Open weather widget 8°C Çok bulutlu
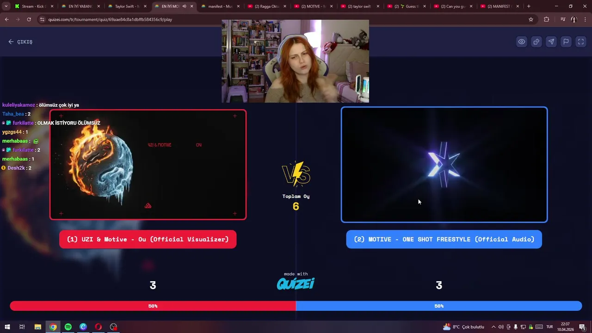This screenshot has height=333, width=592. (x=463, y=327)
